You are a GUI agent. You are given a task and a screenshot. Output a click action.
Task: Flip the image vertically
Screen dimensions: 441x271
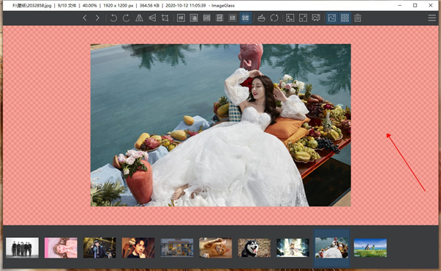click(x=152, y=18)
